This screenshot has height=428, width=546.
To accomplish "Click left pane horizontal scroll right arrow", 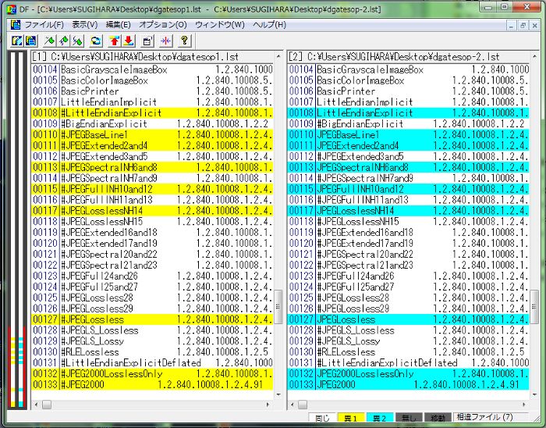I will click(x=268, y=405).
